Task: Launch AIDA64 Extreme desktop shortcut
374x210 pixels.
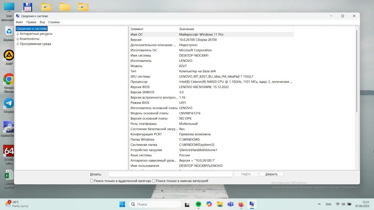Action: point(9,155)
